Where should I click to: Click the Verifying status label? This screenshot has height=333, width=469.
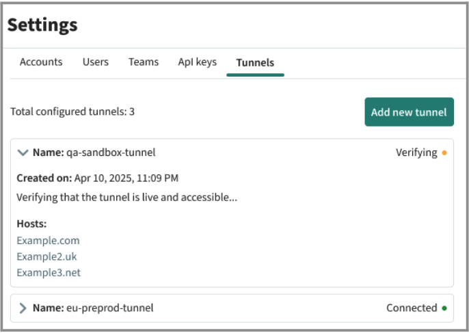tap(416, 152)
